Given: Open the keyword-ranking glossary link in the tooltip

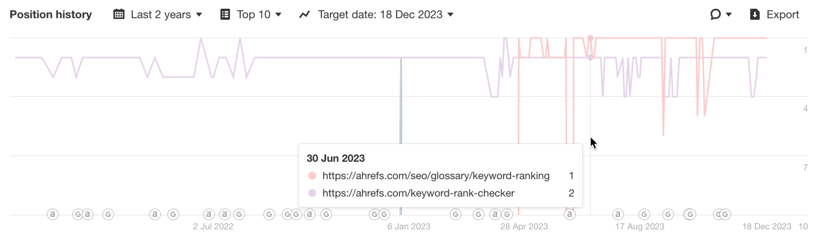Looking at the screenshot, I should coord(436,175).
